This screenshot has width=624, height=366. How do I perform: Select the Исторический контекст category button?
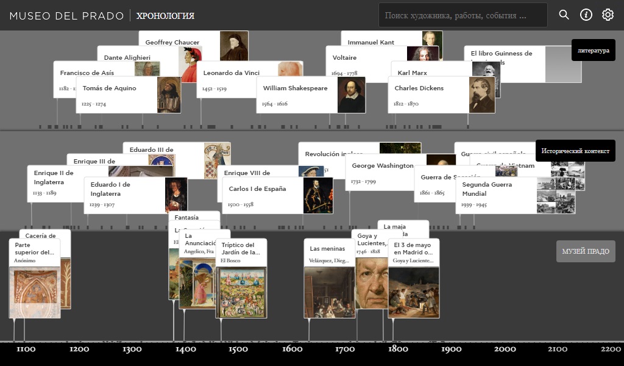coord(575,151)
